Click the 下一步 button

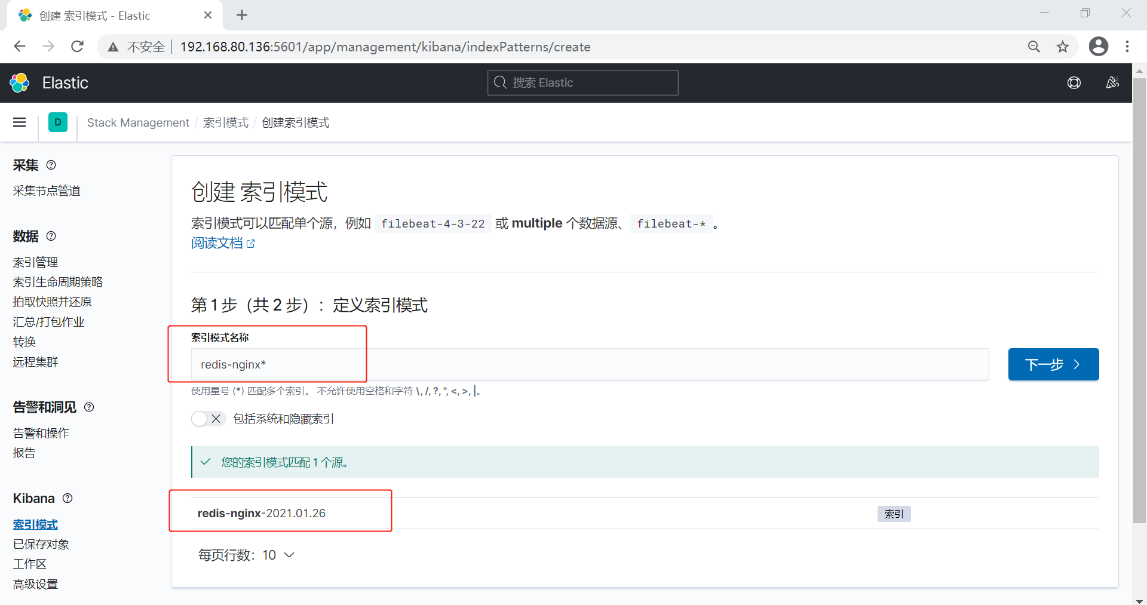(x=1054, y=364)
